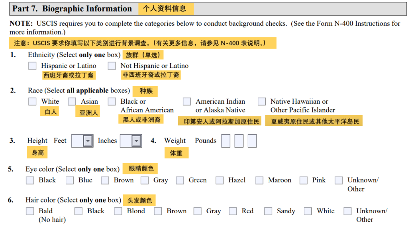
Task: Select Sandy hair color checkbox
Action: tap(268, 211)
